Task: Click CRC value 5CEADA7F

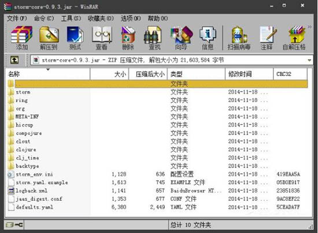Action: click(288, 207)
